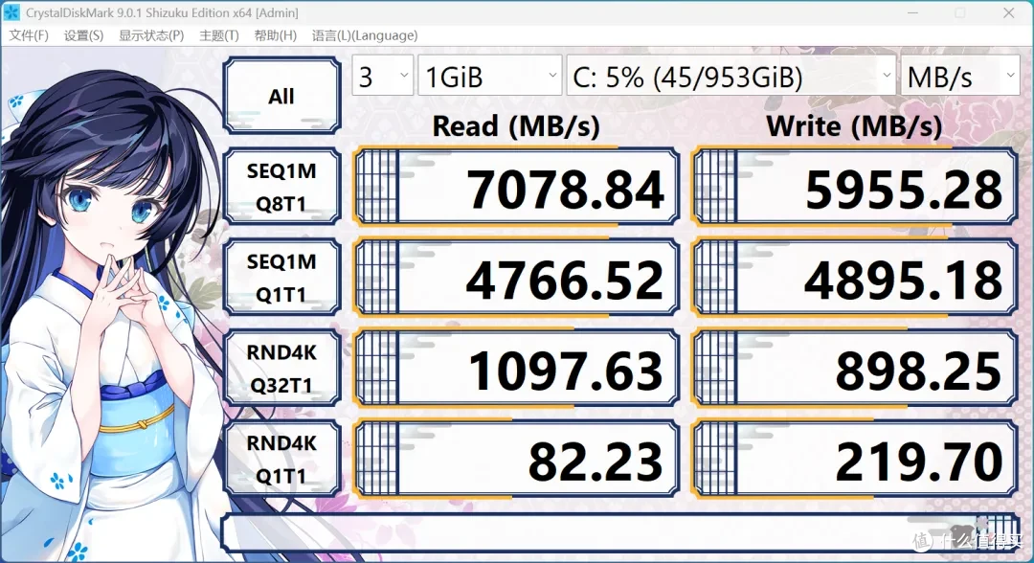Click the RND4K Q32T1 read value 1097.63
1034x563 pixels.
click(517, 369)
